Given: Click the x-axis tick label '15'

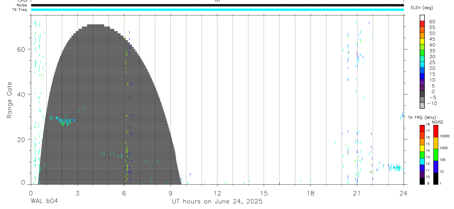Looking at the screenshot, I should tap(264, 193).
